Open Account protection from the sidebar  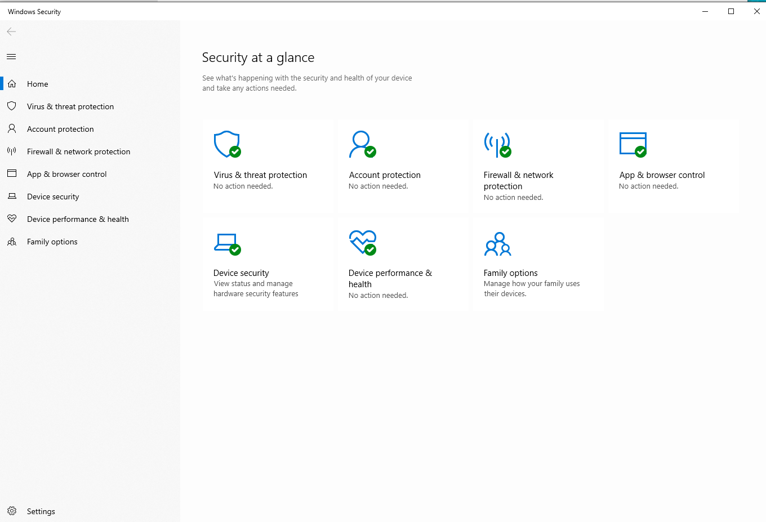[60, 129]
